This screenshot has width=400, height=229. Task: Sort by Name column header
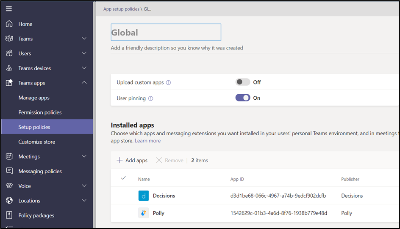click(x=144, y=179)
